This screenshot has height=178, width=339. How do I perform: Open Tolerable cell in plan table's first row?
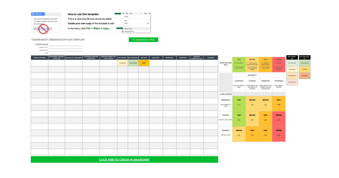(123, 63)
